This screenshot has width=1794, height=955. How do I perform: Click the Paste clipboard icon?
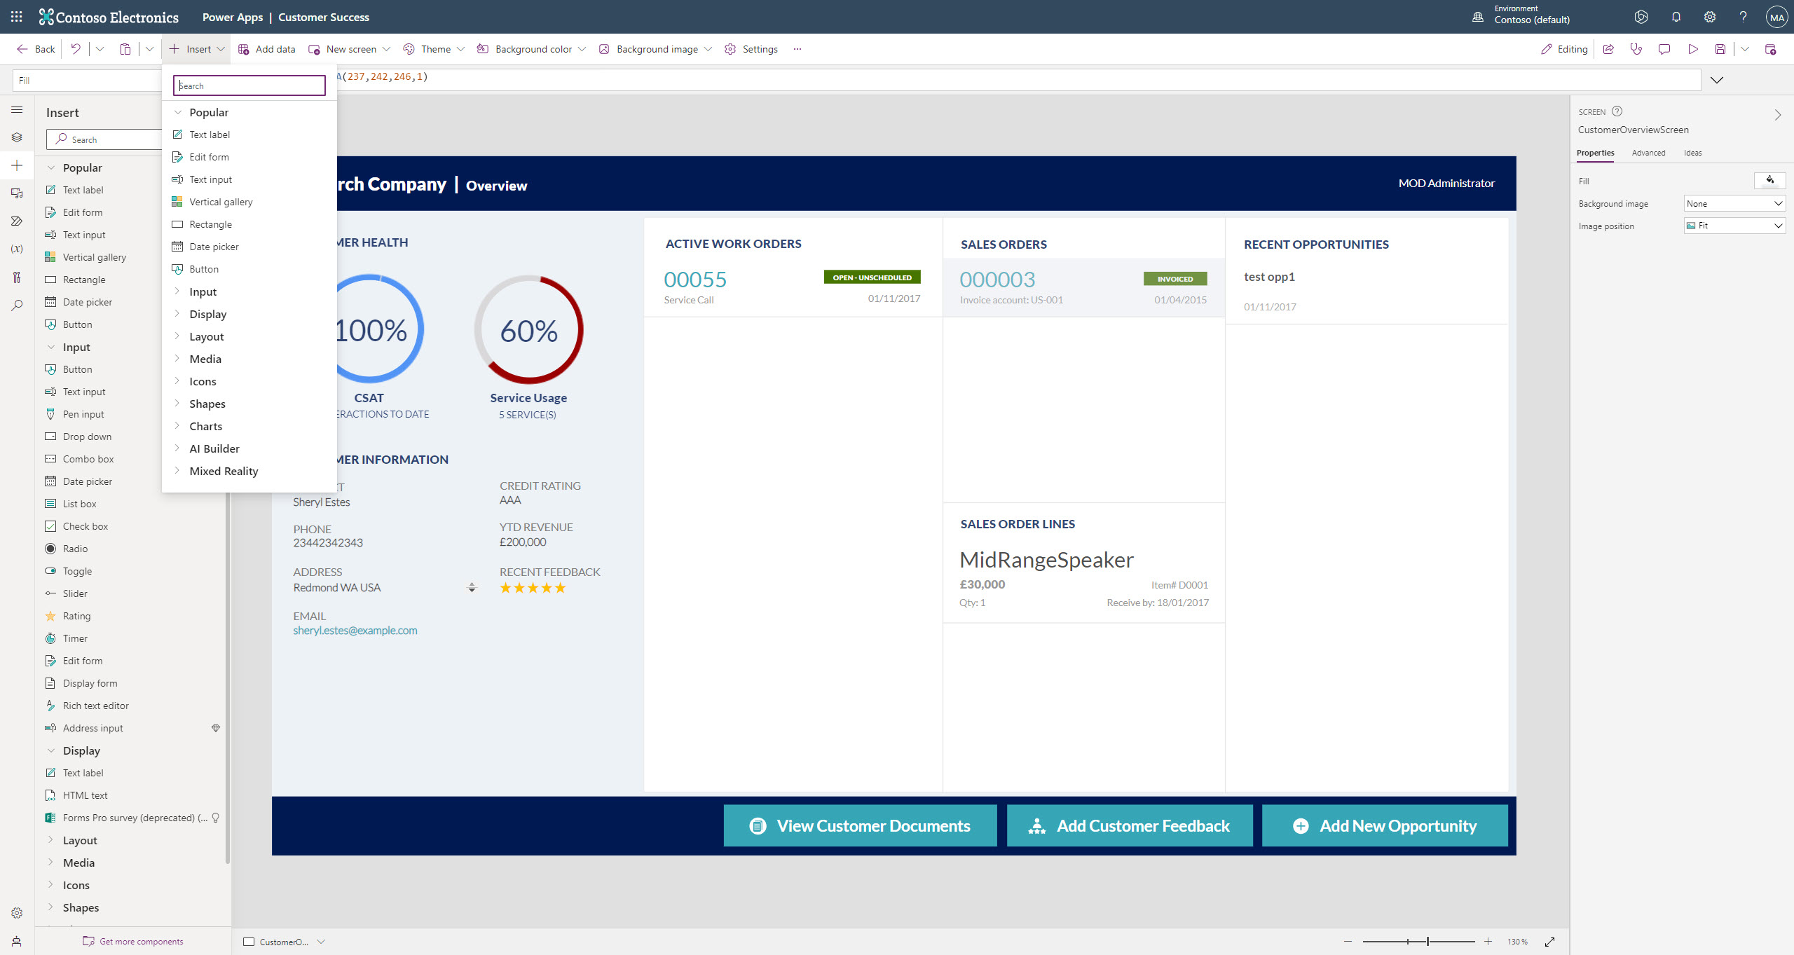[125, 49]
